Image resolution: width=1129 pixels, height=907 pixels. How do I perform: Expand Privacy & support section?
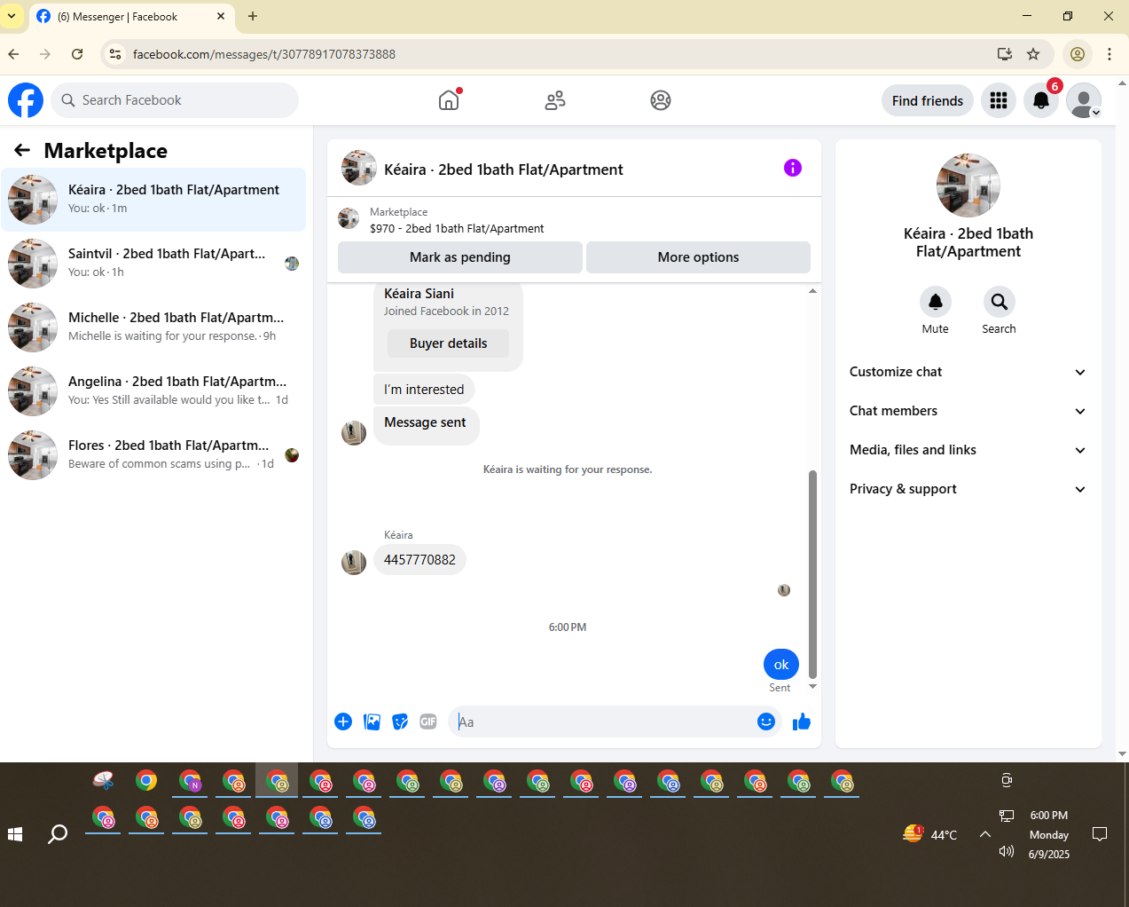coord(968,489)
